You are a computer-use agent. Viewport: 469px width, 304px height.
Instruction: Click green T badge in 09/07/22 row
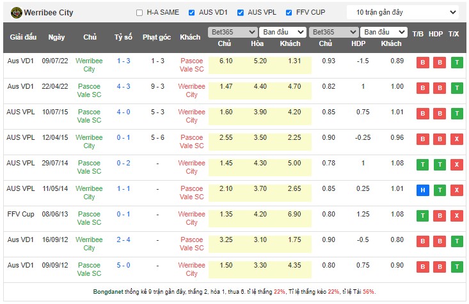pyautogui.click(x=456, y=63)
